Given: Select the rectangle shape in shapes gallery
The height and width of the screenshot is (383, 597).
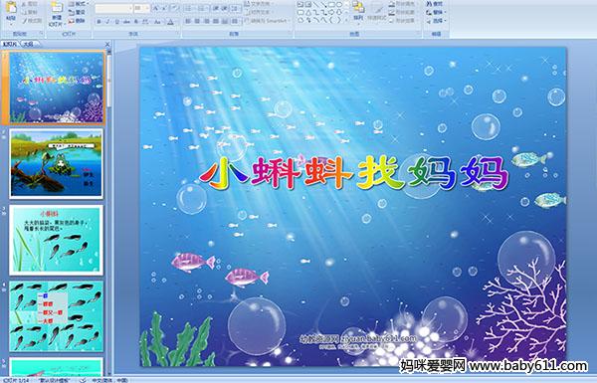Looking at the screenshot, I should tap(332, 5).
